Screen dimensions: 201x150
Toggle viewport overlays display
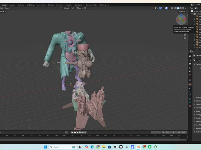[166, 8]
